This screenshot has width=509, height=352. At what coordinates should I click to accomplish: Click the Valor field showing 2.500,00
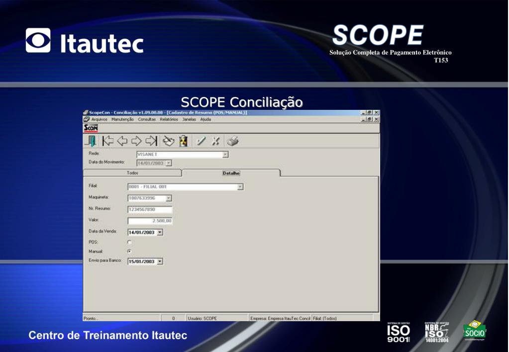click(150, 221)
